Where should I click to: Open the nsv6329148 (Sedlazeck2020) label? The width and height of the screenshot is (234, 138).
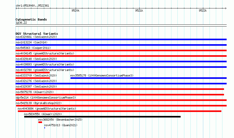coord(36,59)
